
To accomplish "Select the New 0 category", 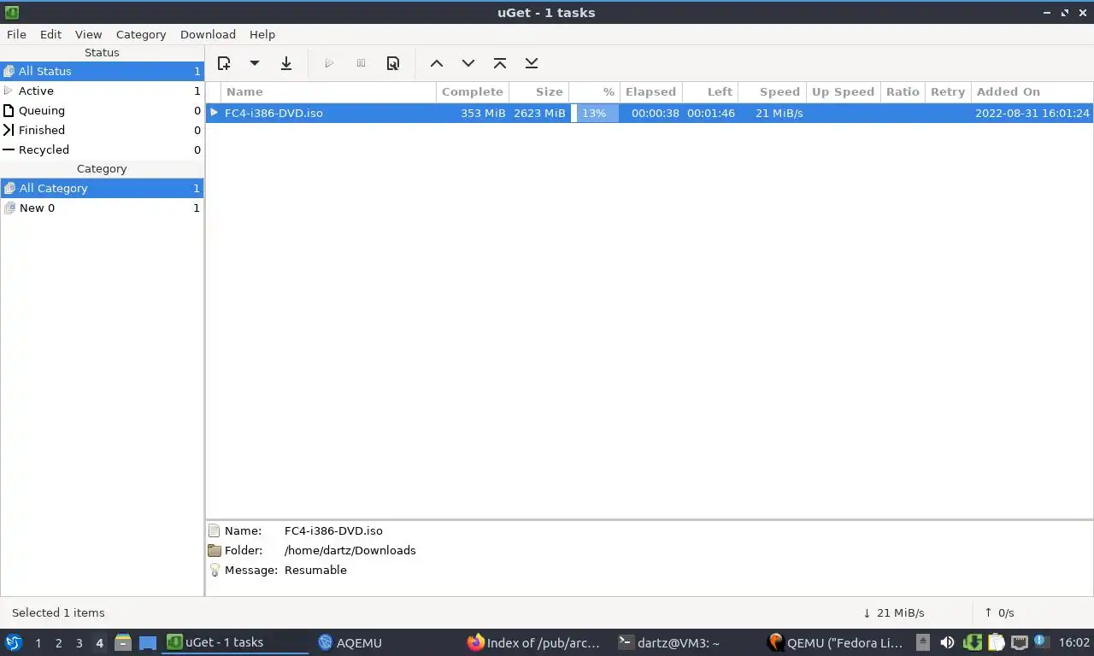I will (x=102, y=208).
